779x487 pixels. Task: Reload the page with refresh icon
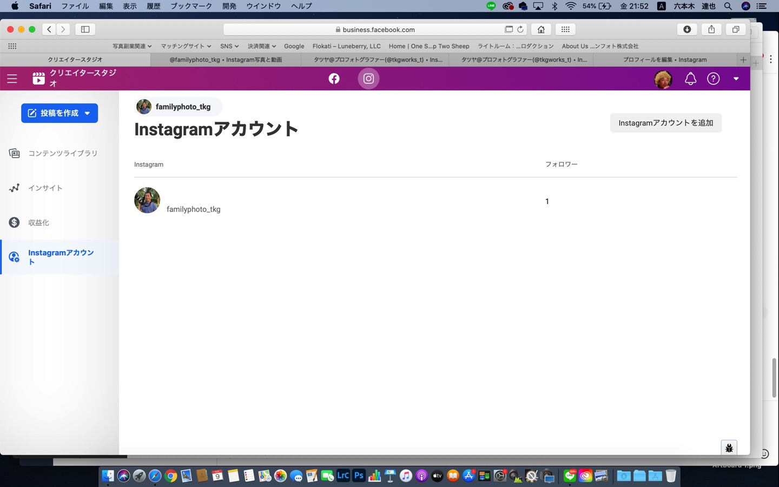click(520, 29)
